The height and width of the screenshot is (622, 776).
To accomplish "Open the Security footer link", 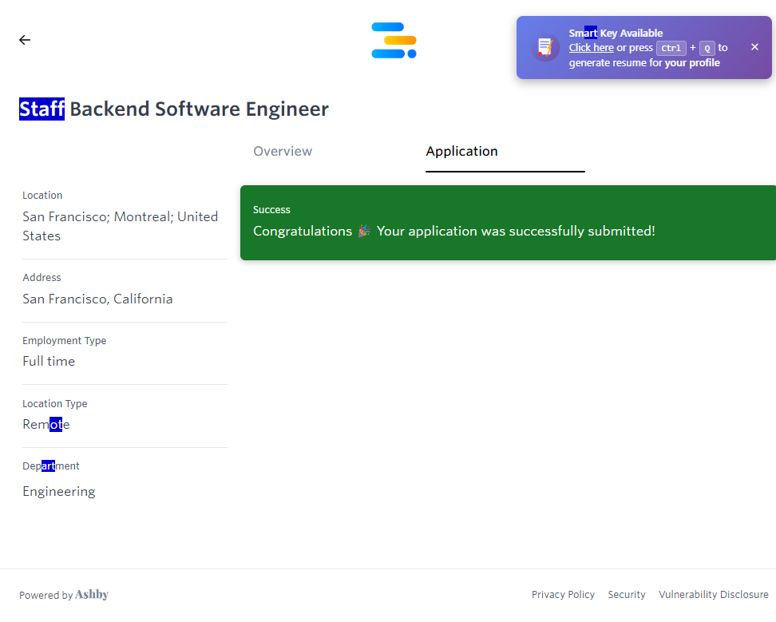I will pos(626,595).
